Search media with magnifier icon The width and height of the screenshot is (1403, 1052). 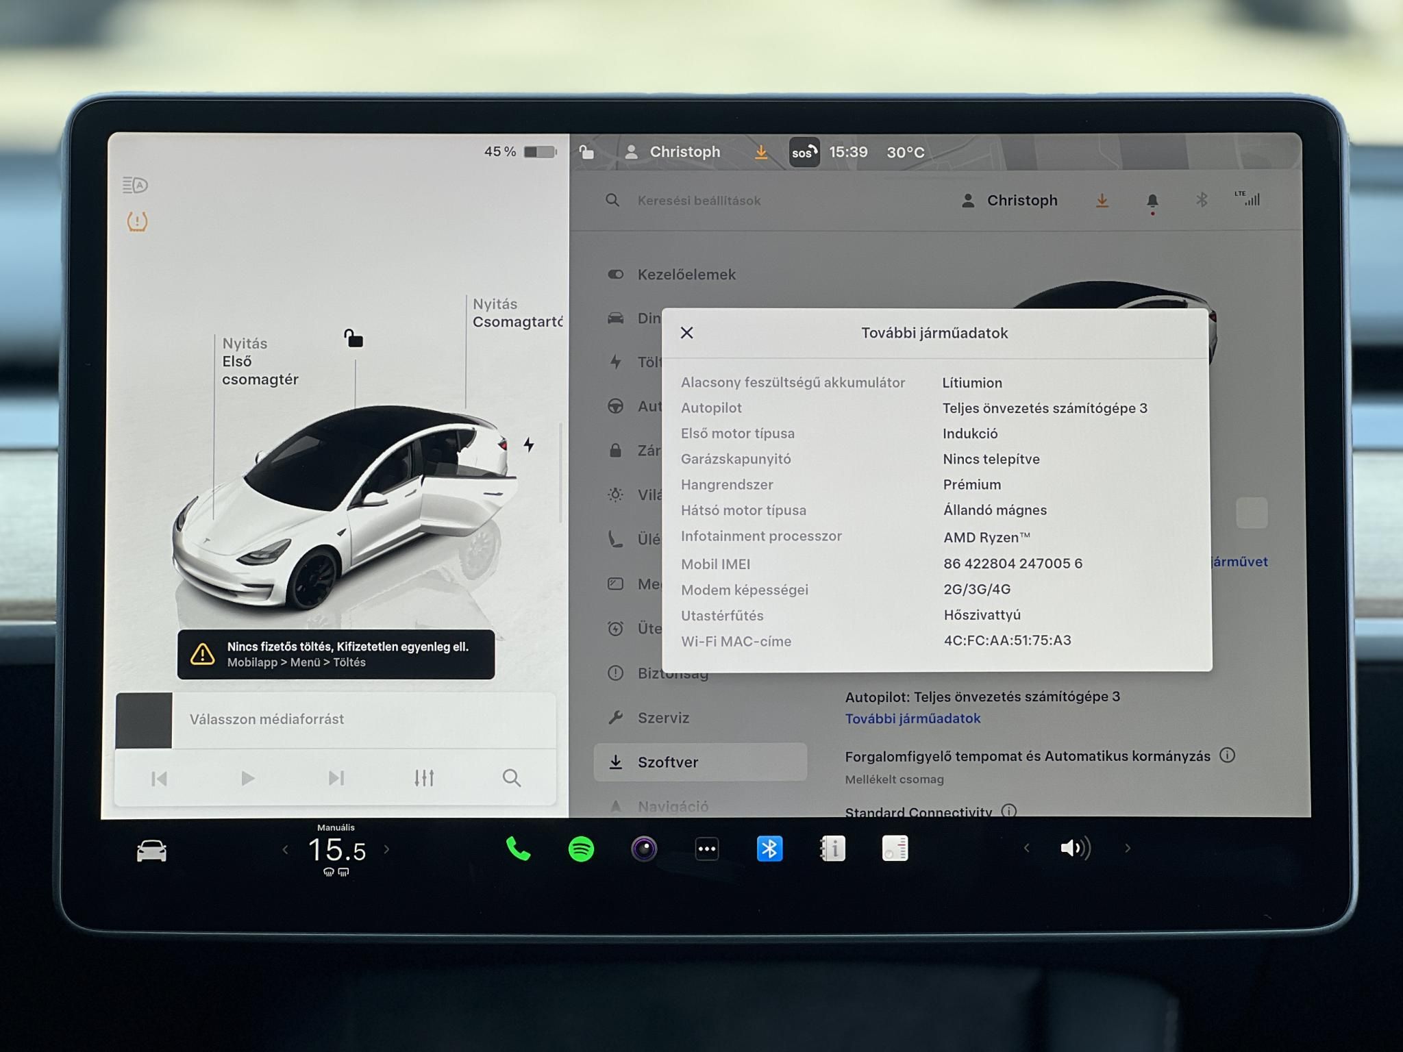pos(511,778)
